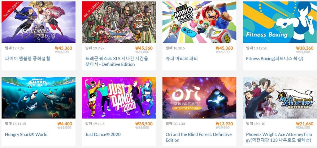Open the Hungry Shark World cover image

tap(38, 98)
